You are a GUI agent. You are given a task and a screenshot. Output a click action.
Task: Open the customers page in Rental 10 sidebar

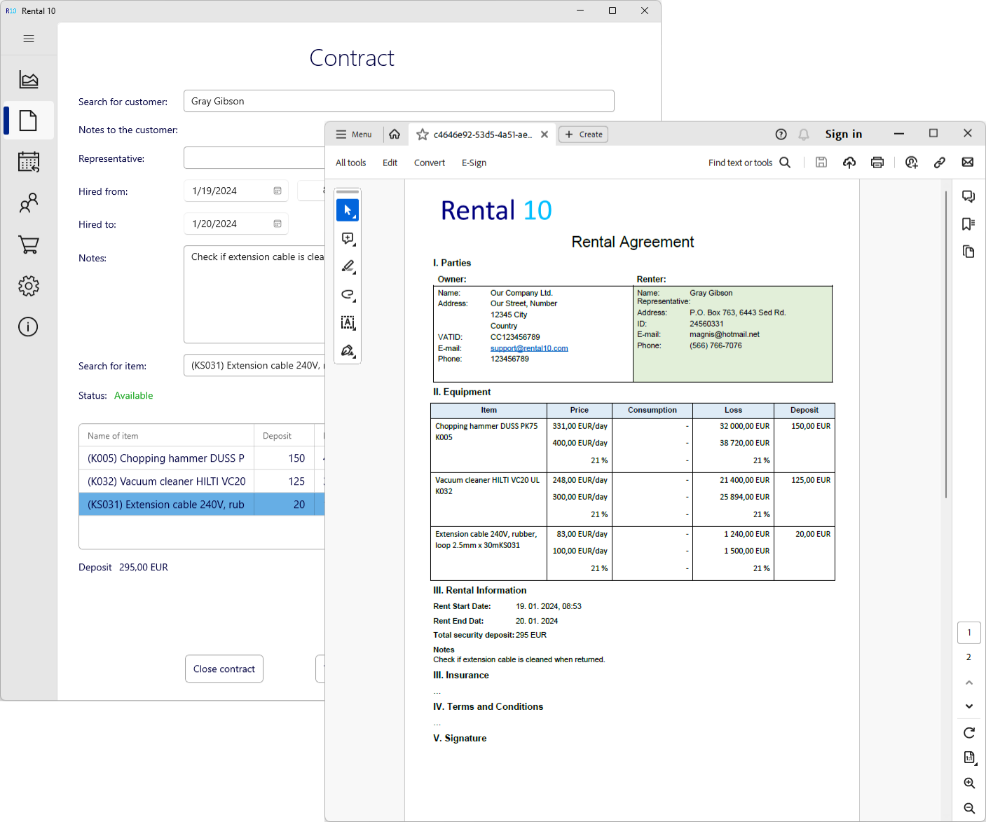[x=29, y=203]
